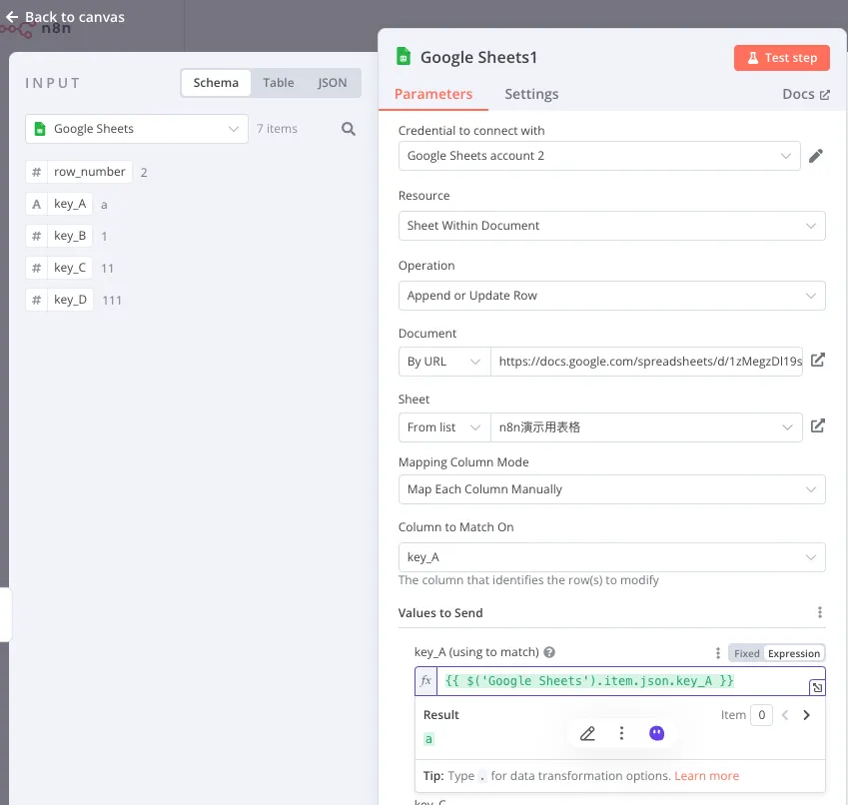Image resolution: width=848 pixels, height=805 pixels.
Task: Open the Operation dropdown Append or Update Row
Action: [x=611, y=296]
